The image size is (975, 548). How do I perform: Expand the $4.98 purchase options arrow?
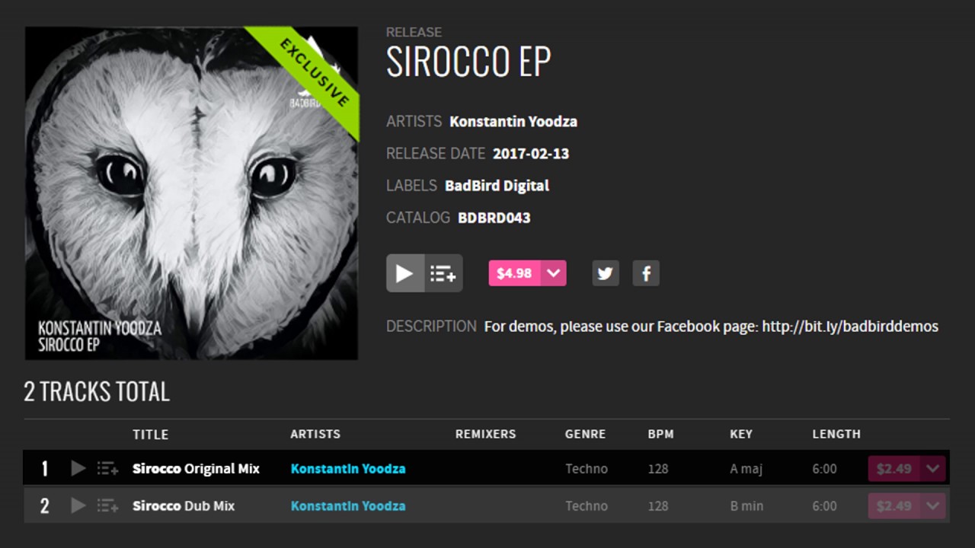tap(554, 273)
